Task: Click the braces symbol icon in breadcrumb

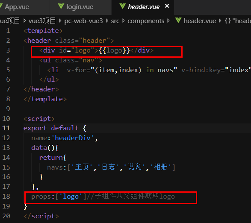Action: [227, 21]
